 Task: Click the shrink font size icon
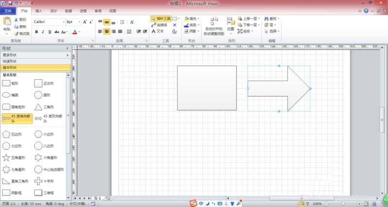tap(91, 22)
